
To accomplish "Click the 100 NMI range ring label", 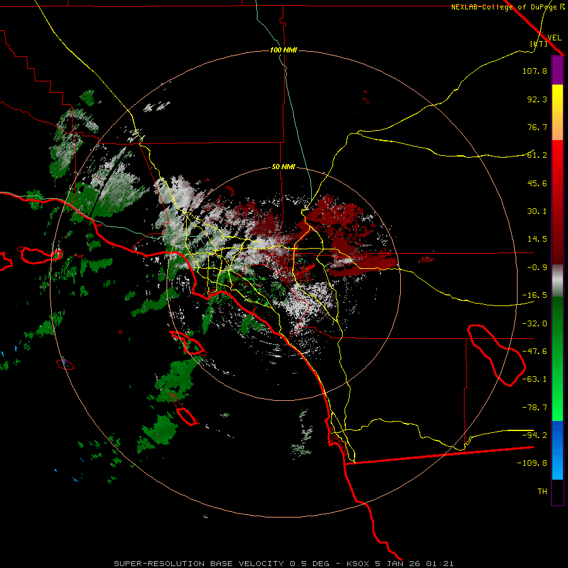I will pyautogui.click(x=283, y=50).
